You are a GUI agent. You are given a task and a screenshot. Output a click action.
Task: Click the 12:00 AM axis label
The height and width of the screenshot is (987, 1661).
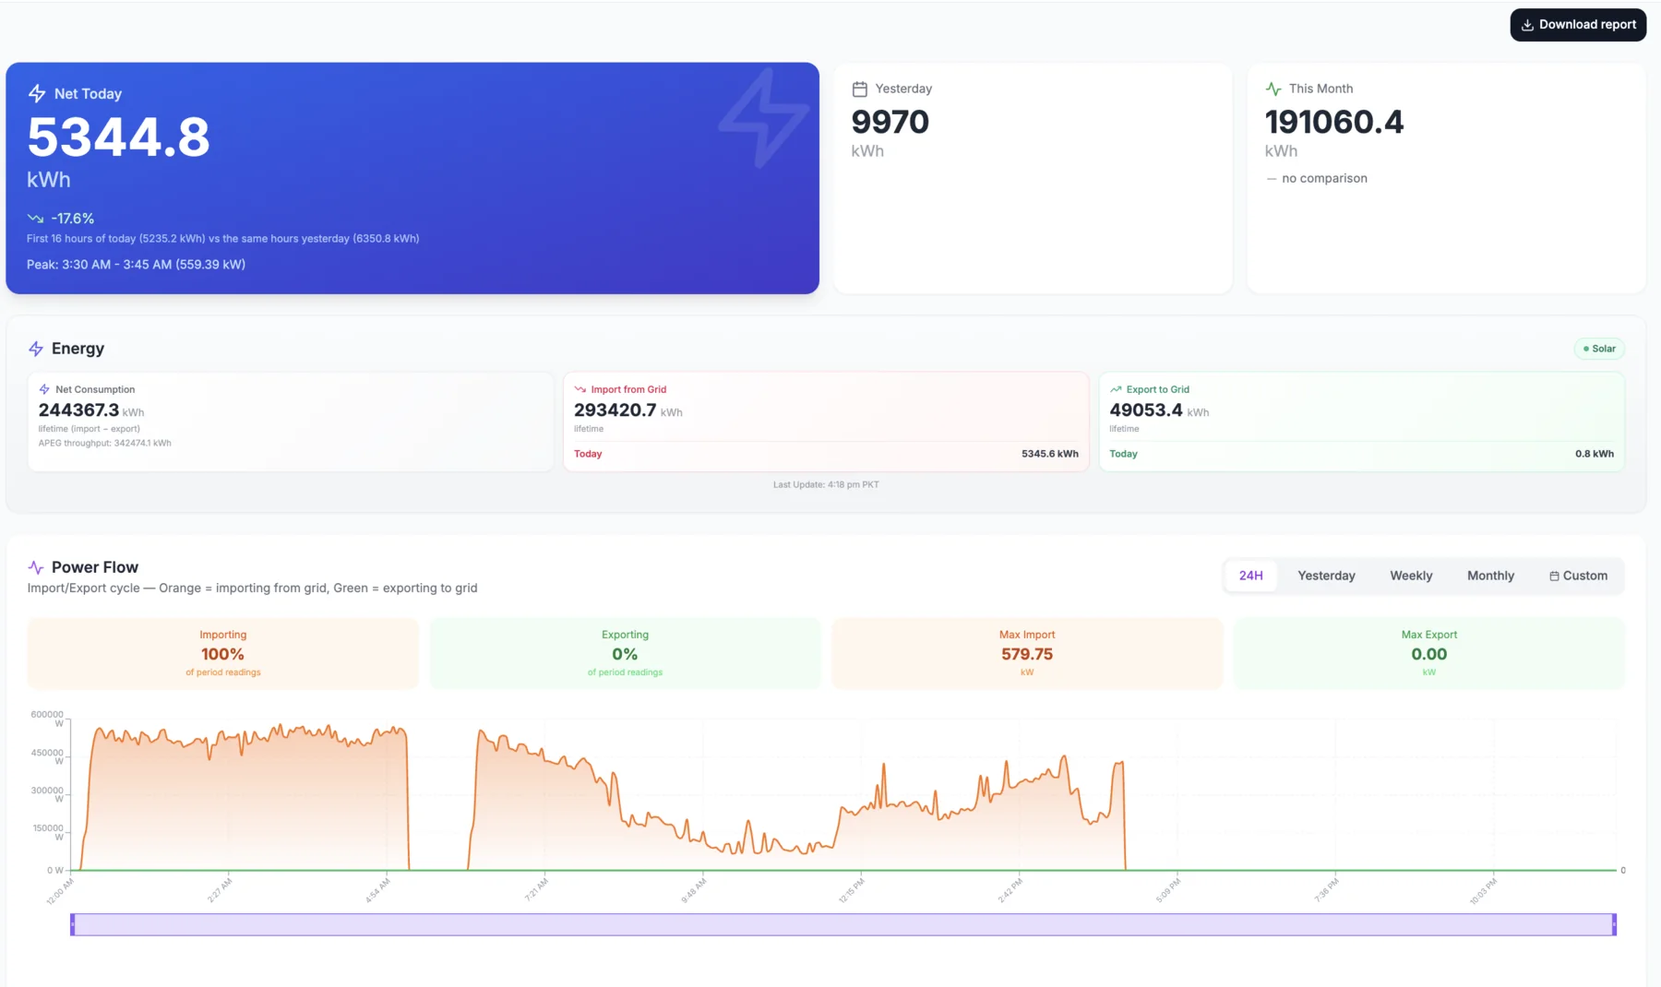tap(60, 891)
